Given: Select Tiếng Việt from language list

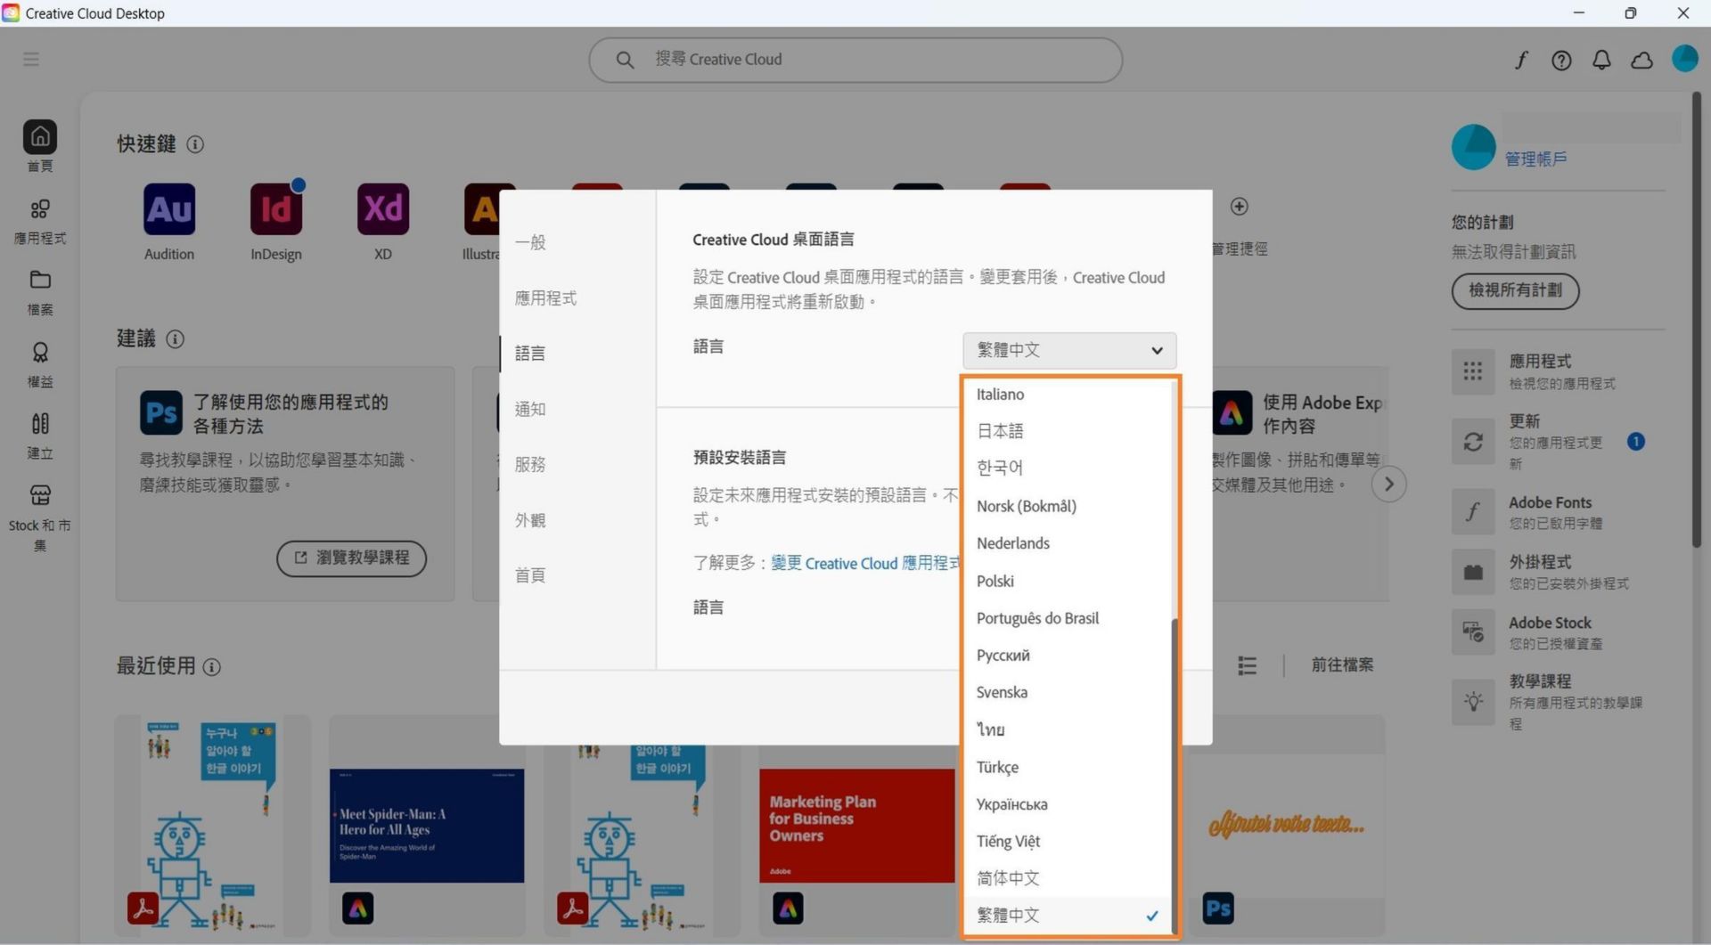Looking at the screenshot, I should point(1067,842).
